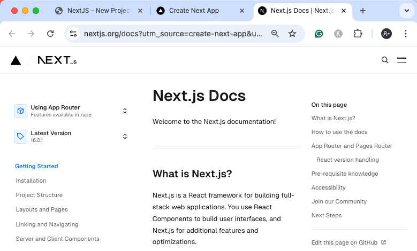Open the Grammarly extension icon

[319, 34]
